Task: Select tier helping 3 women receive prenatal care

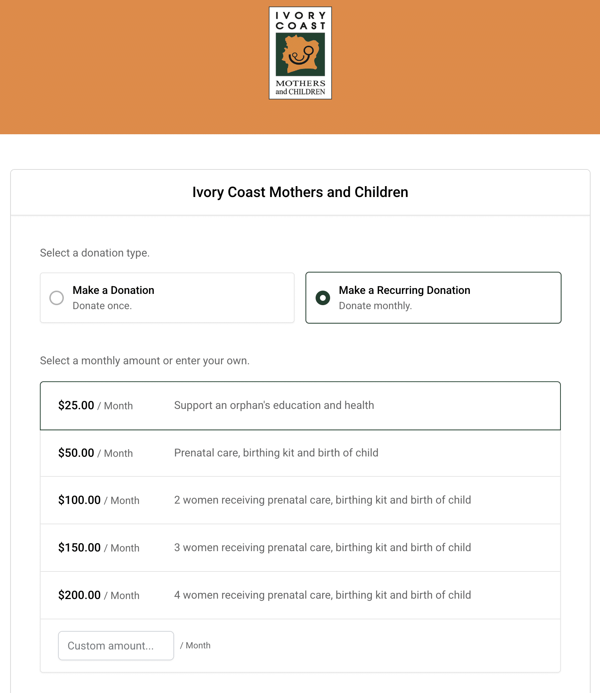Action: pos(322,548)
